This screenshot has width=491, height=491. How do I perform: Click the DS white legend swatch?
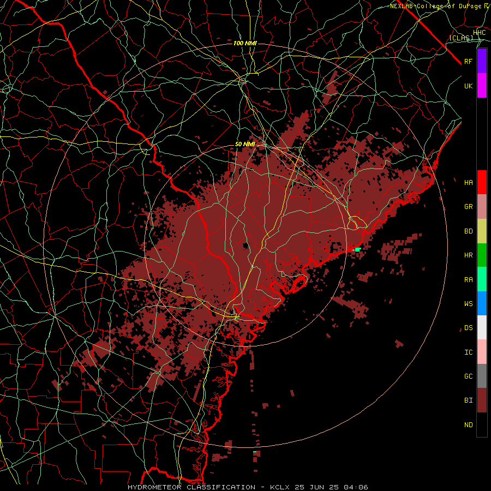[482, 327]
